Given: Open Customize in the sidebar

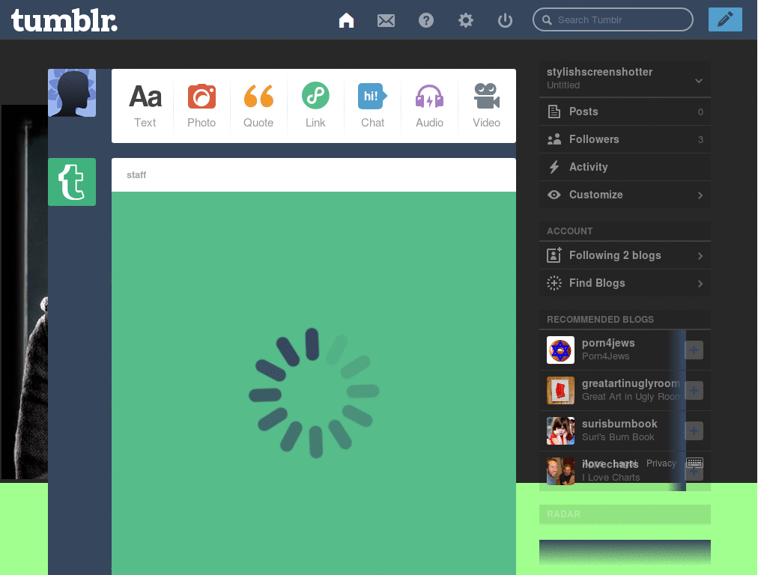Looking at the screenshot, I should (x=625, y=195).
